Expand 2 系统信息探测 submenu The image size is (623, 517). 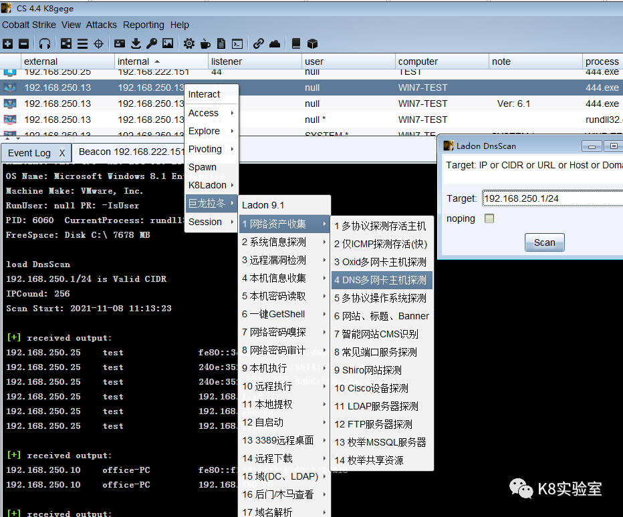(x=285, y=242)
